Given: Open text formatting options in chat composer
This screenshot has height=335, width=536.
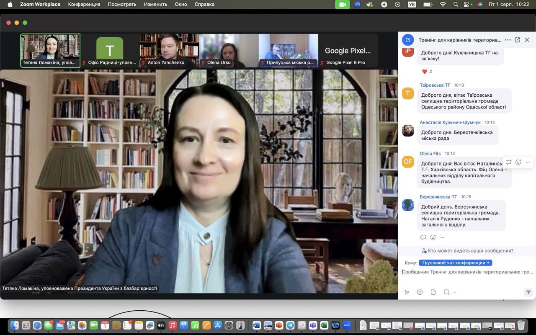Looking at the screenshot, I should (406, 292).
